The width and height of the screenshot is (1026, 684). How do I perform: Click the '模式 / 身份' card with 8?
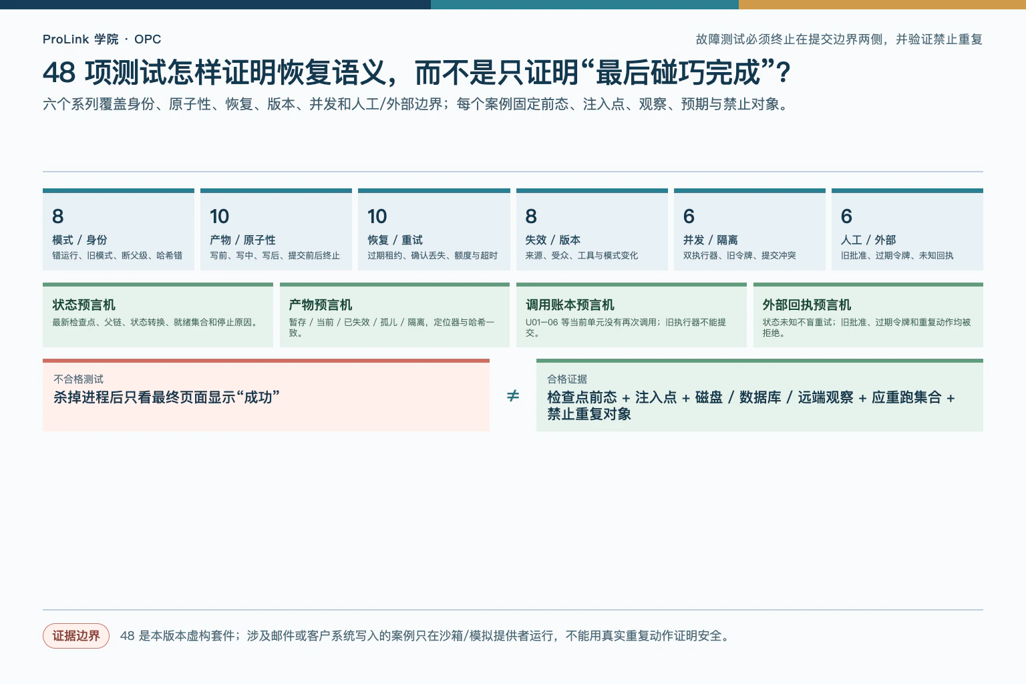pyautogui.click(x=118, y=230)
